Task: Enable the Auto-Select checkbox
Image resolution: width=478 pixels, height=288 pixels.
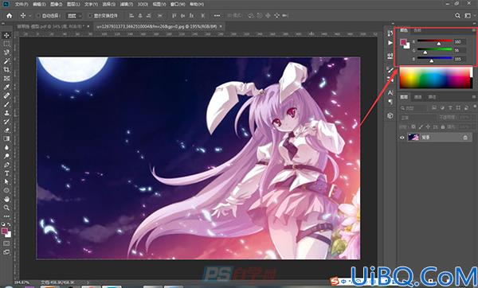Action: pyautogui.click(x=38, y=16)
